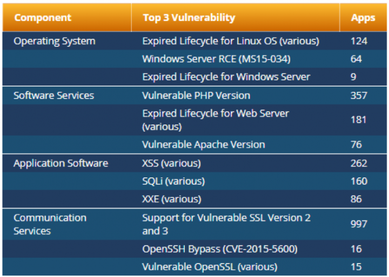Screen dimensions: 389x277
Task: Select the Communication Services component cell
Action: (x=50, y=224)
